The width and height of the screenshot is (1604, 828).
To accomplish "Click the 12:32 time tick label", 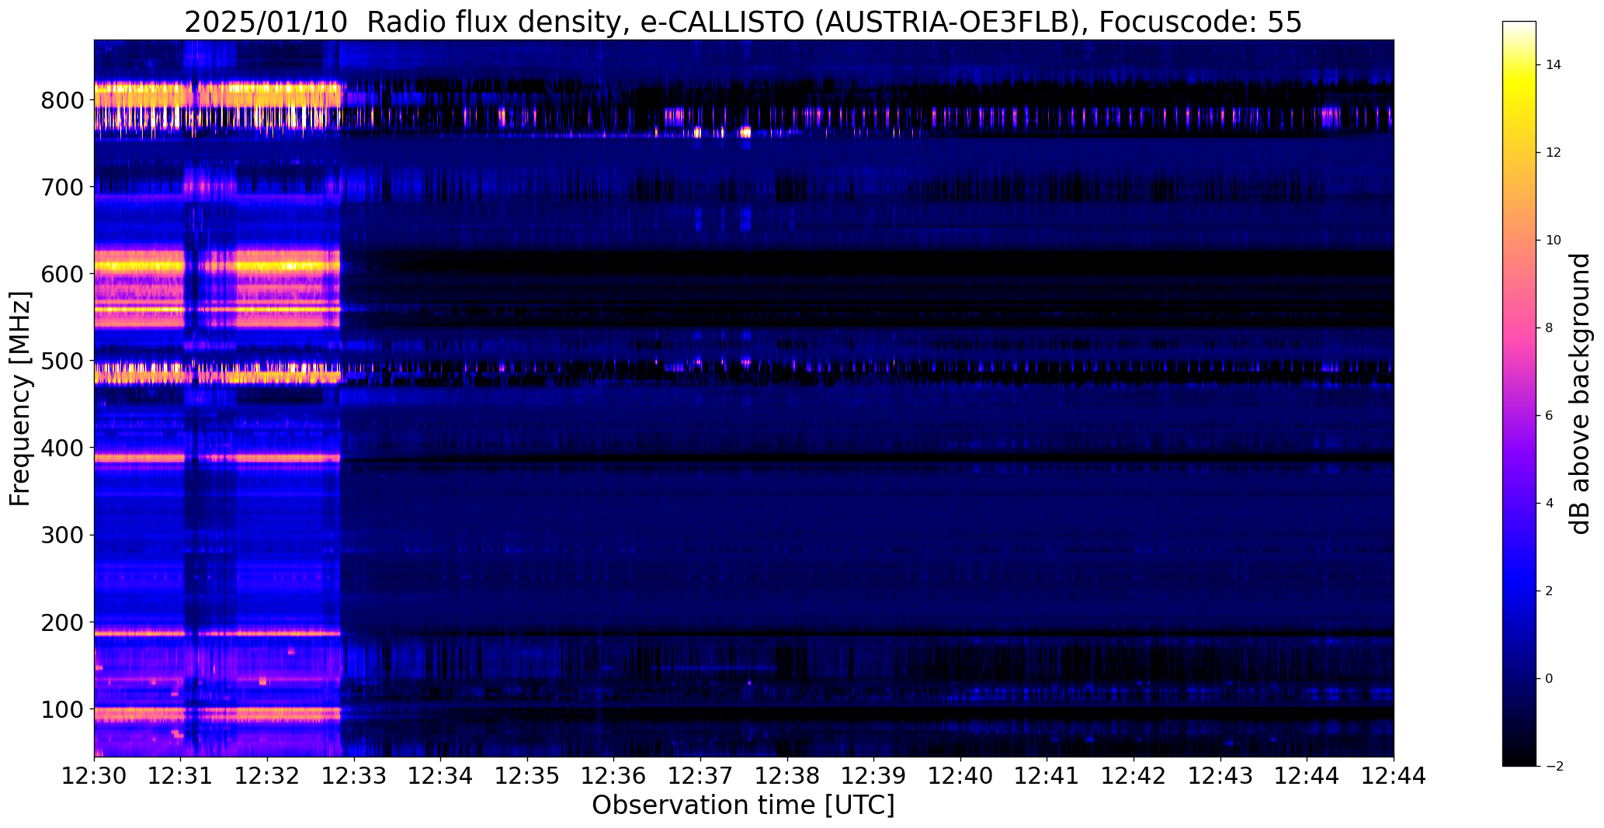I will 267,776.
